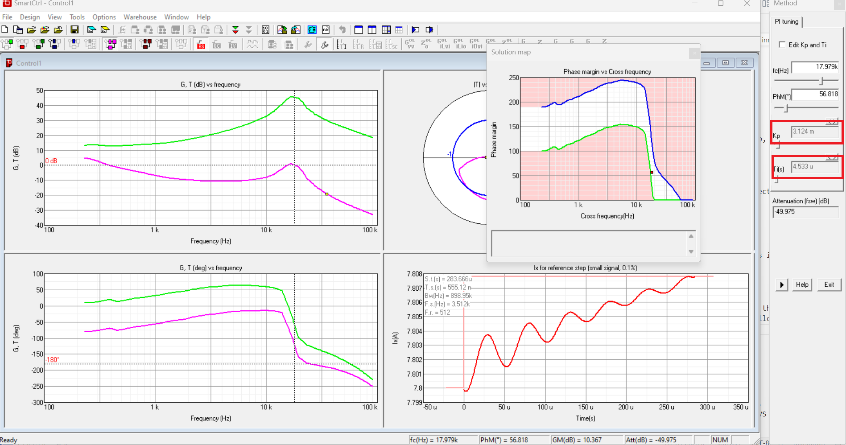Open the Warehouse menu
Image resolution: width=846 pixels, height=445 pixels.
coord(140,17)
